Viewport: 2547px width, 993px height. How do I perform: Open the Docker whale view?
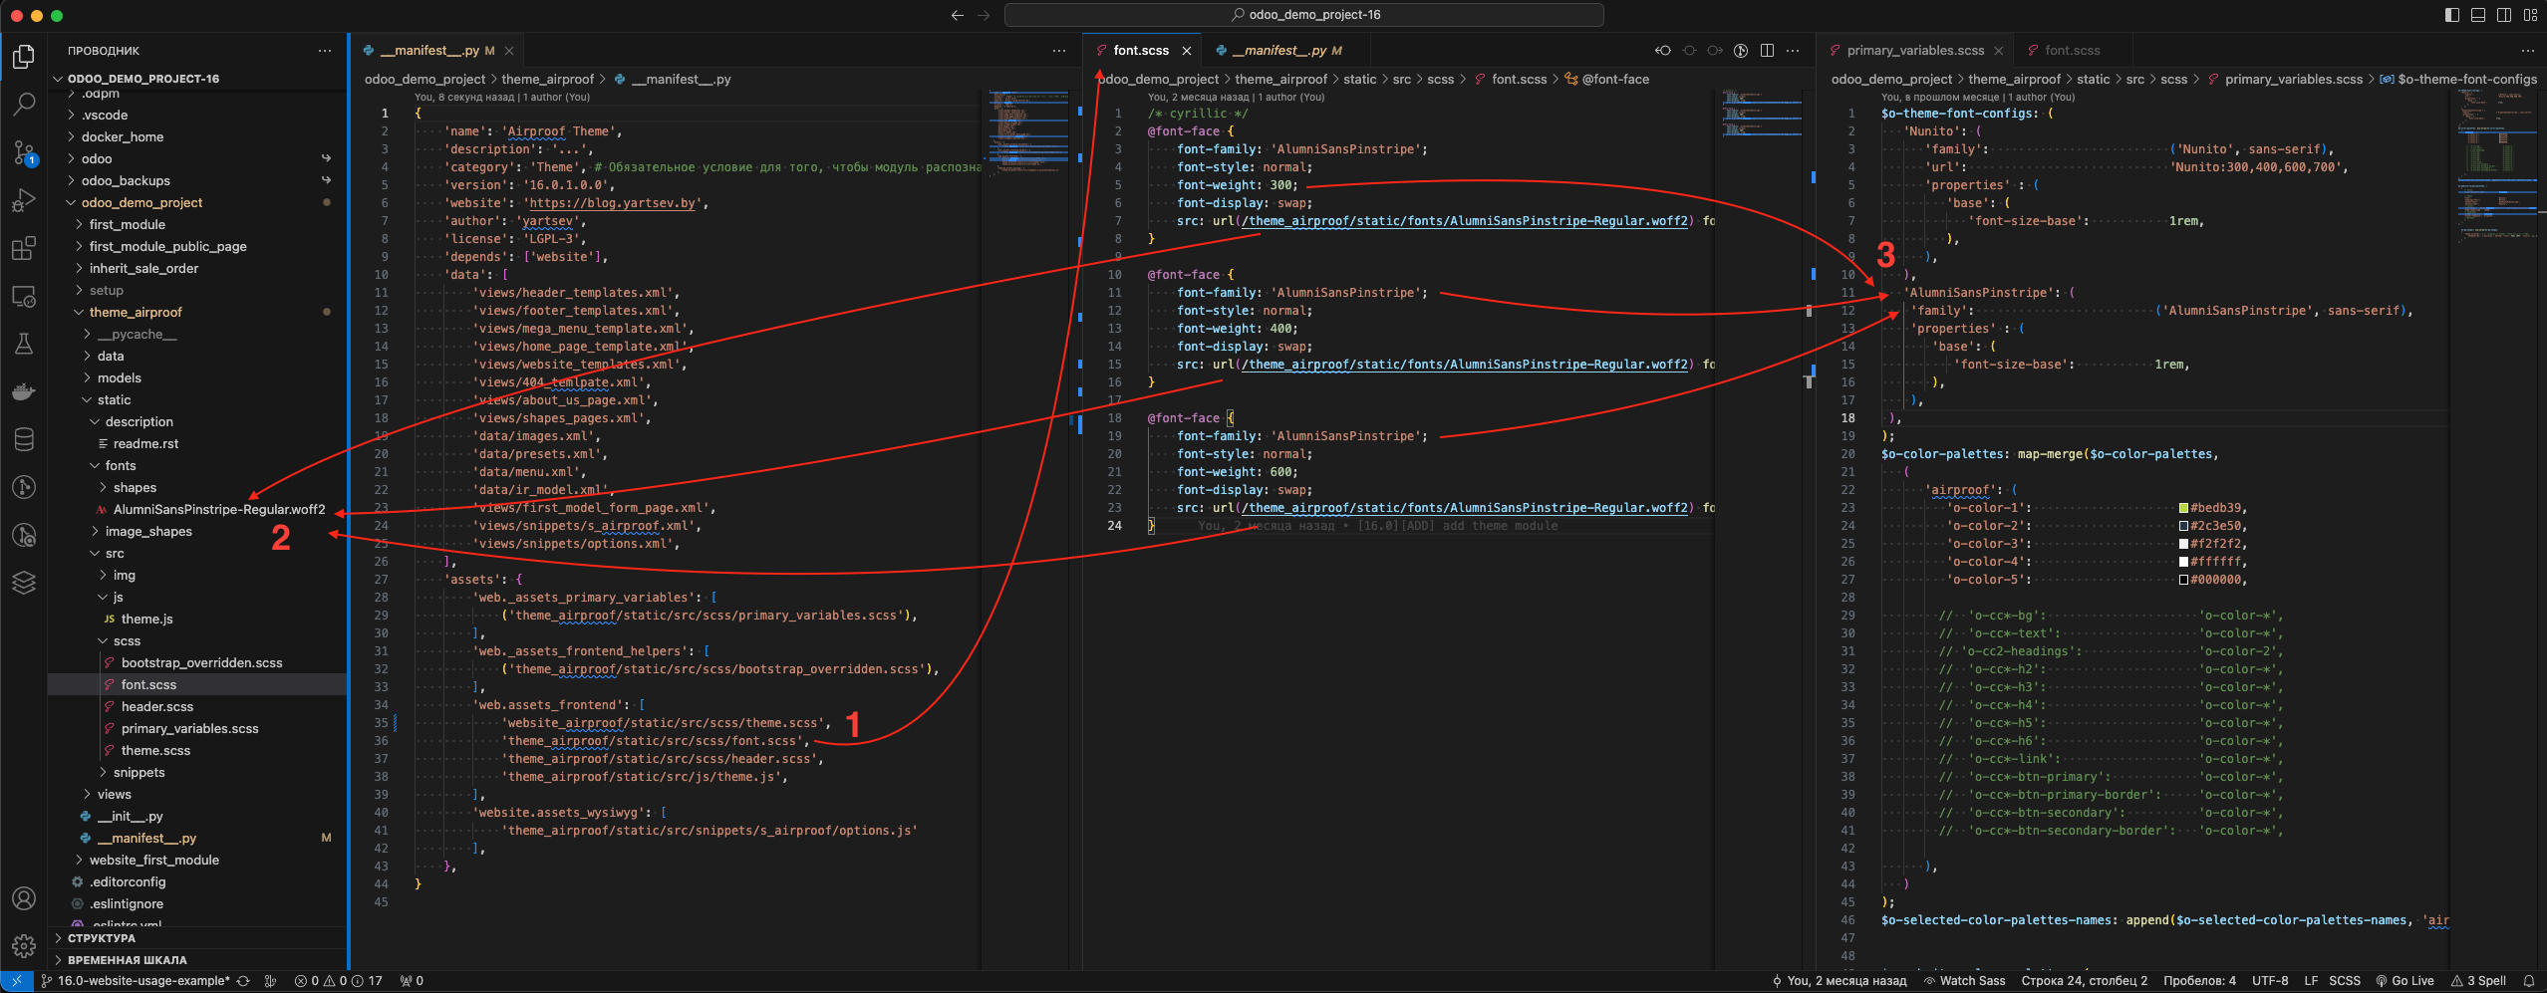[24, 391]
